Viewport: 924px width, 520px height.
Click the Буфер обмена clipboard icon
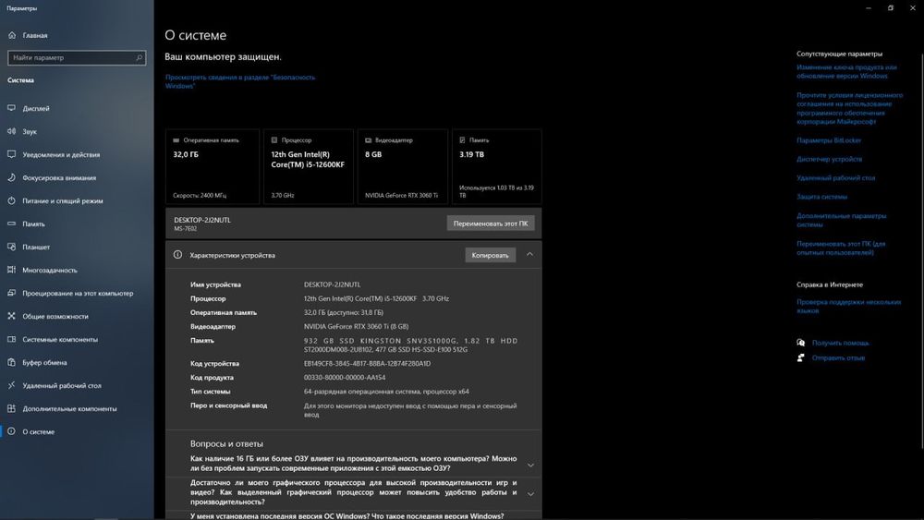pyautogui.click(x=12, y=362)
